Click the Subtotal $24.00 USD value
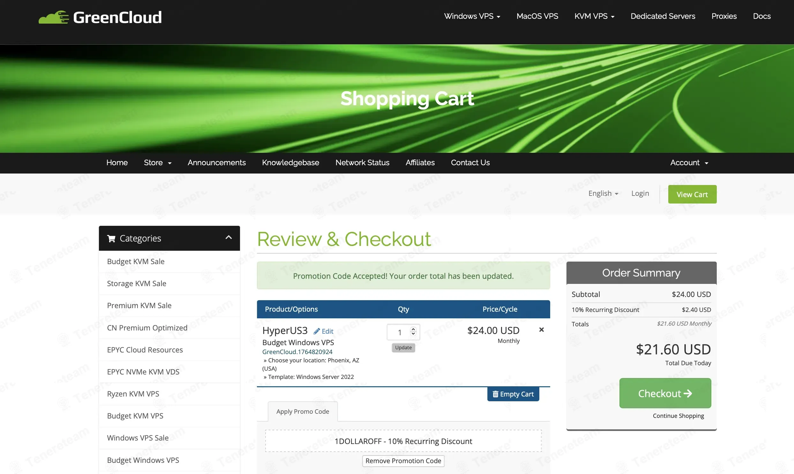The height and width of the screenshot is (474, 794). pyautogui.click(x=691, y=294)
